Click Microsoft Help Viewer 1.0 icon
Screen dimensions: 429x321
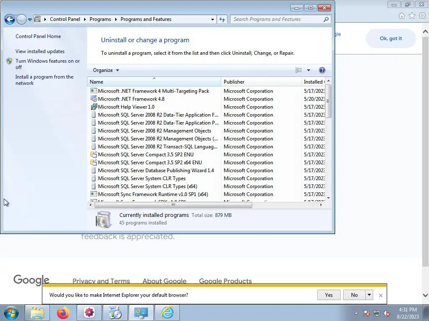(94, 107)
